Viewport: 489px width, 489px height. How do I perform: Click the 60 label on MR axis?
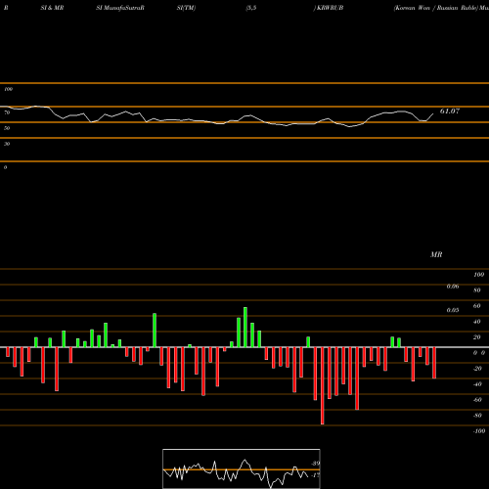[x=477, y=306]
